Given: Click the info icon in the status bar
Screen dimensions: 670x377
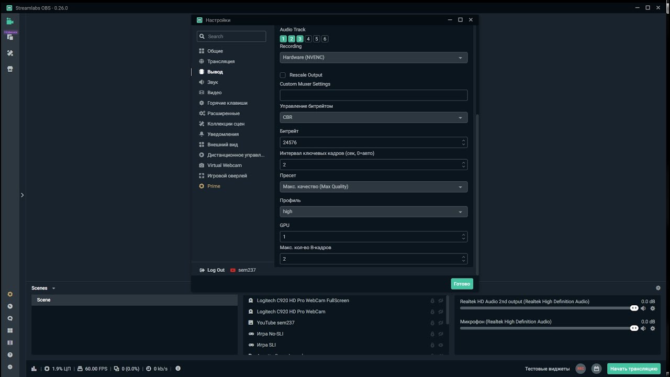Looking at the screenshot, I should point(178,369).
